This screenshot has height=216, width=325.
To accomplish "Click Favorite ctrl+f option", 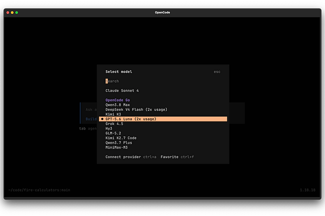I will click(177, 157).
